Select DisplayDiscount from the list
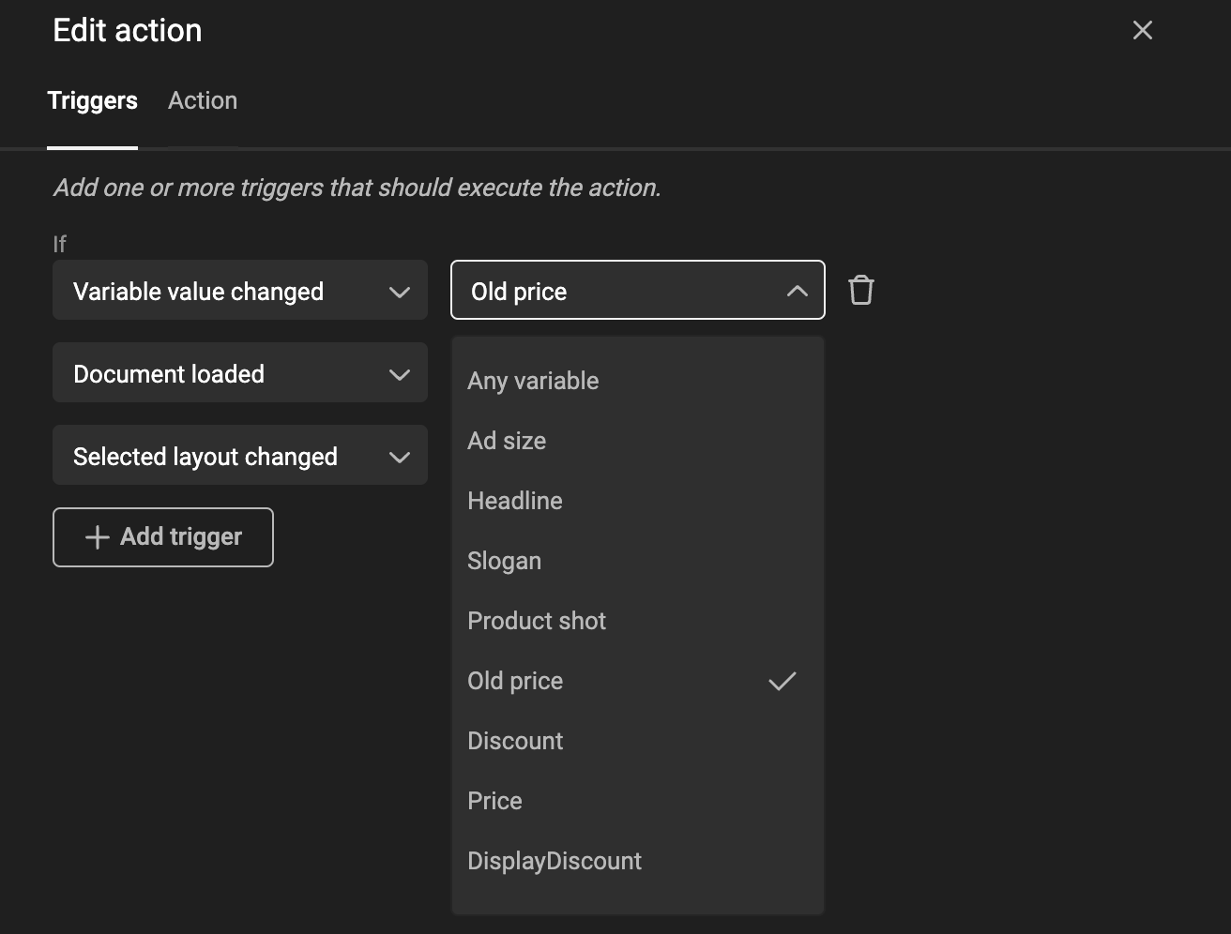 [638, 861]
